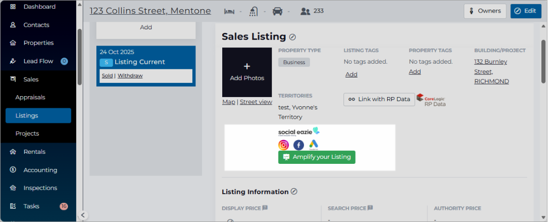548x222 pixels.
Task: Click the Dashboard grid icon
Action: coord(13,7)
